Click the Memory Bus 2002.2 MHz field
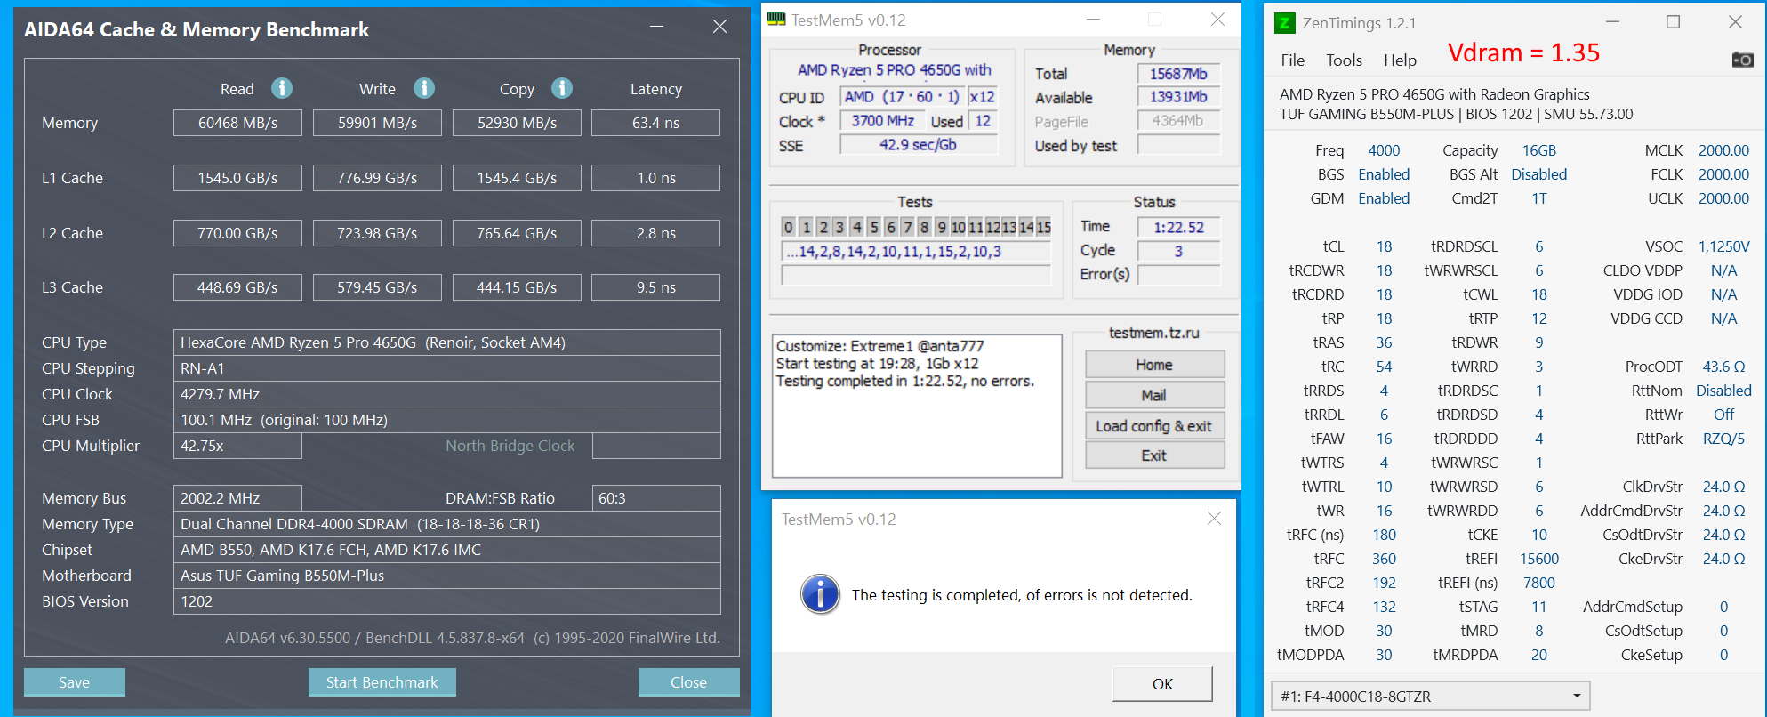 (x=237, y=498)
